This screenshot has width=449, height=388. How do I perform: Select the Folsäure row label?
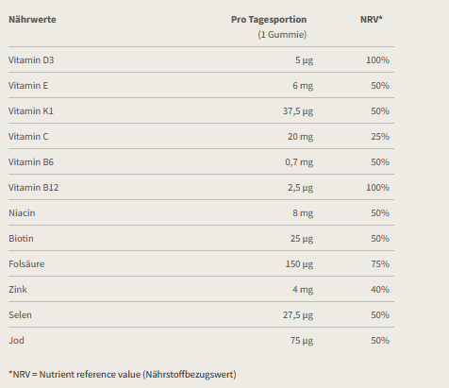(x=26, y=263)
